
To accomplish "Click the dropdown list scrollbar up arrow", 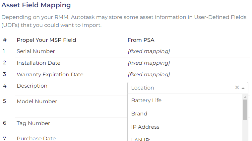I will pos(245,97).
